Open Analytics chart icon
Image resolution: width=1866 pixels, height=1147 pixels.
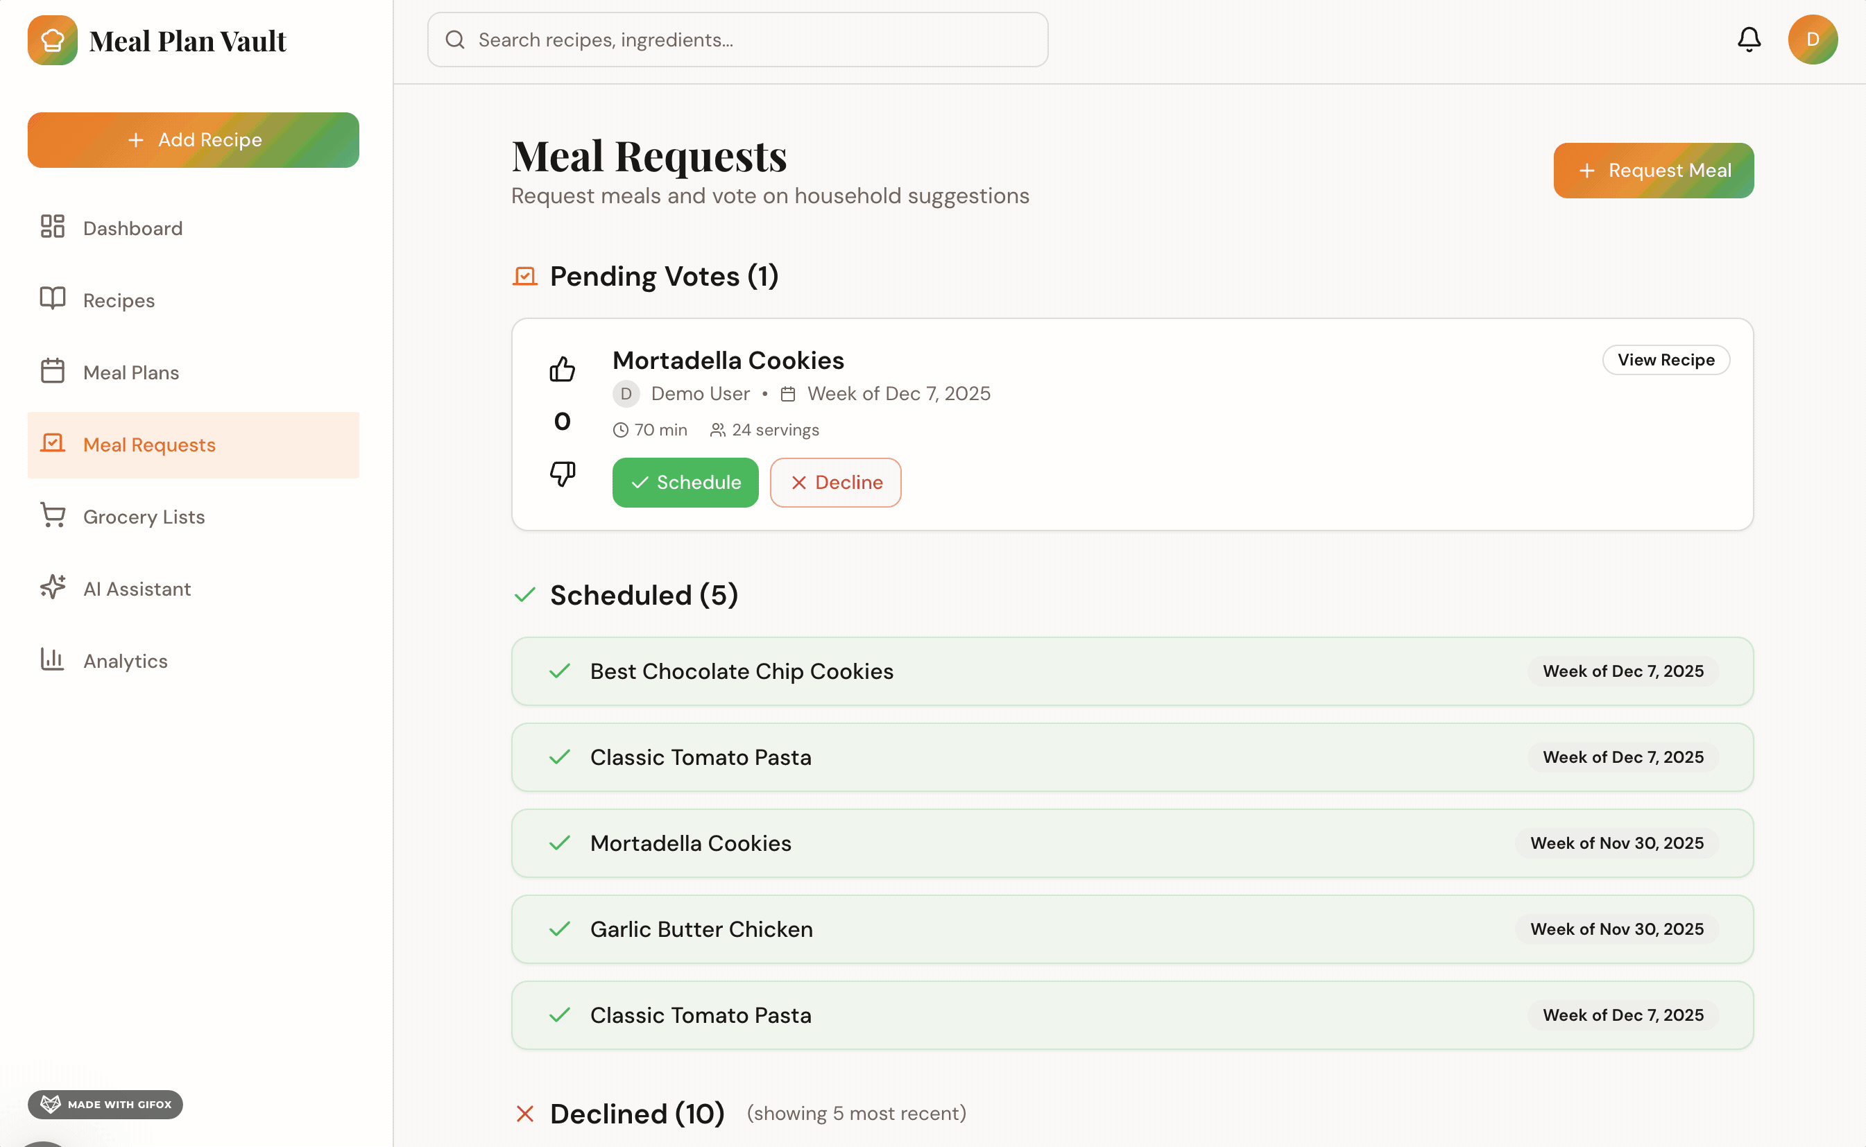pos(52,659)
